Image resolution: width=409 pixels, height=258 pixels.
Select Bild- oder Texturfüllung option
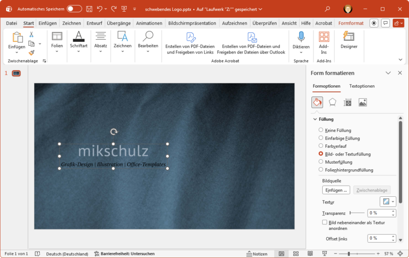tap(321, 153)
